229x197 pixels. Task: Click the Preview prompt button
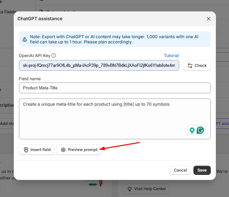tap(79, 150)
